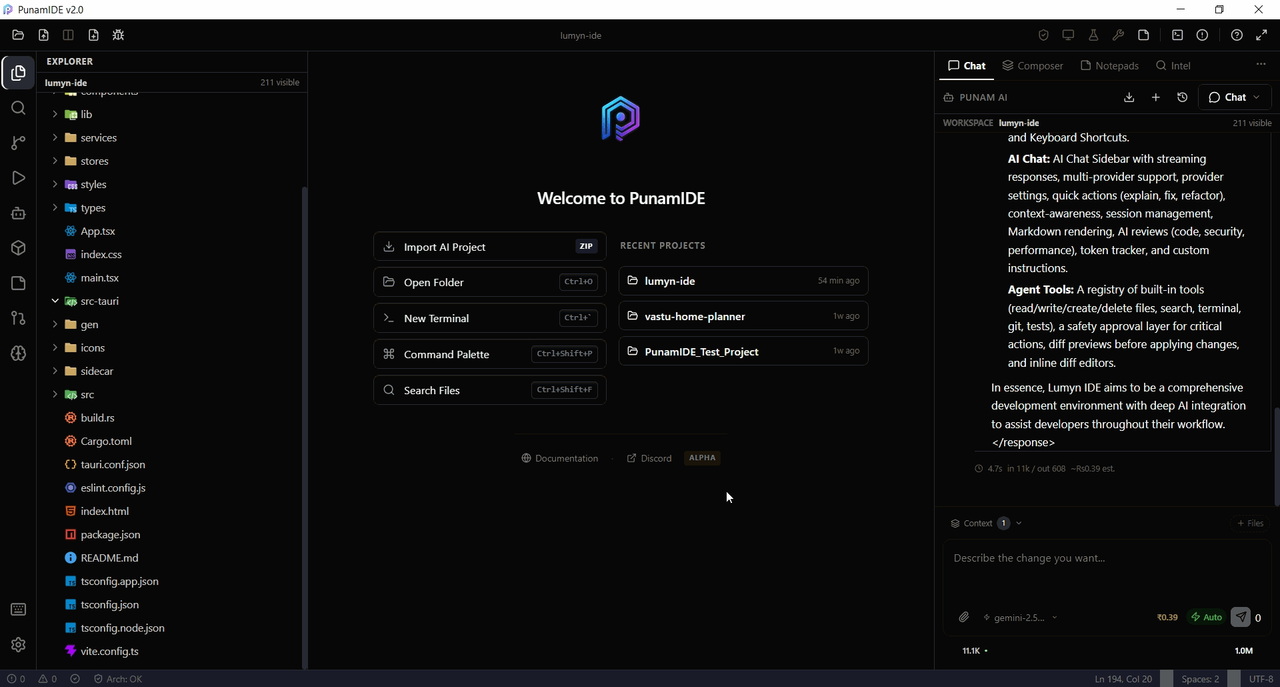Viewport: 1280px width, 687px height.
Task: Open the gemini-2.5 model selector
Action: 1020,618
